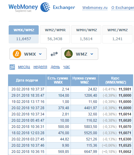Open the О Exchanger link
Screen dimensions: 134x155
(123, 8)
